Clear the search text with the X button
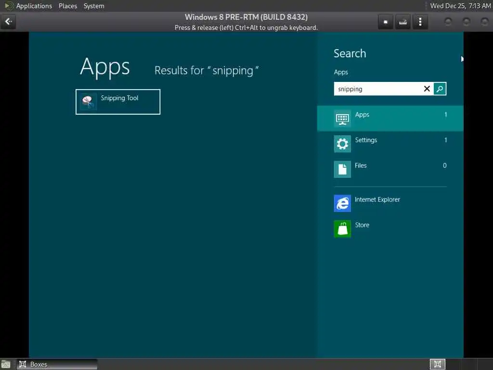 tap(427, 89)
